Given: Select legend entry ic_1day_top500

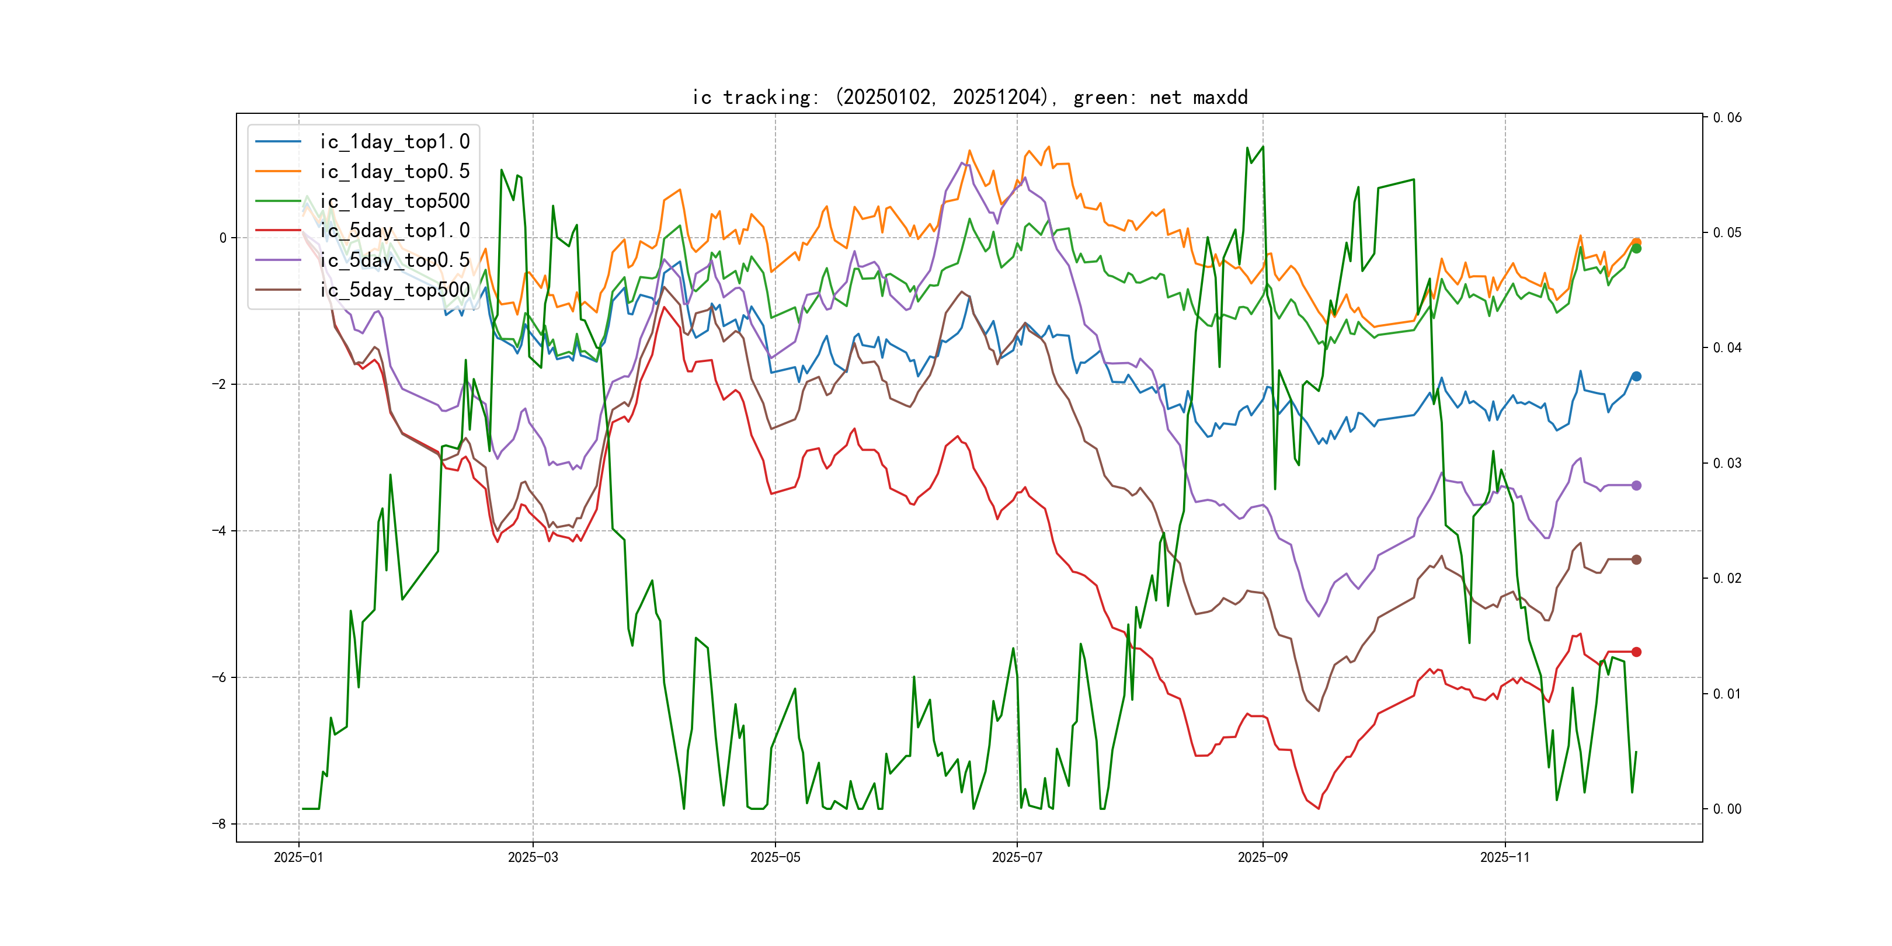Looking at the screenshot, I should (394, 201).
